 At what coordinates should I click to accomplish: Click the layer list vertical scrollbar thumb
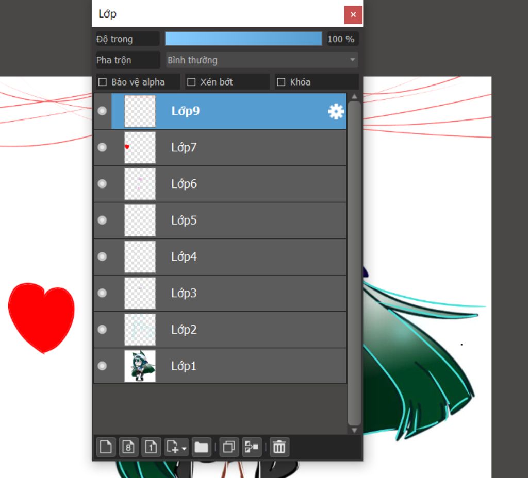354,263
